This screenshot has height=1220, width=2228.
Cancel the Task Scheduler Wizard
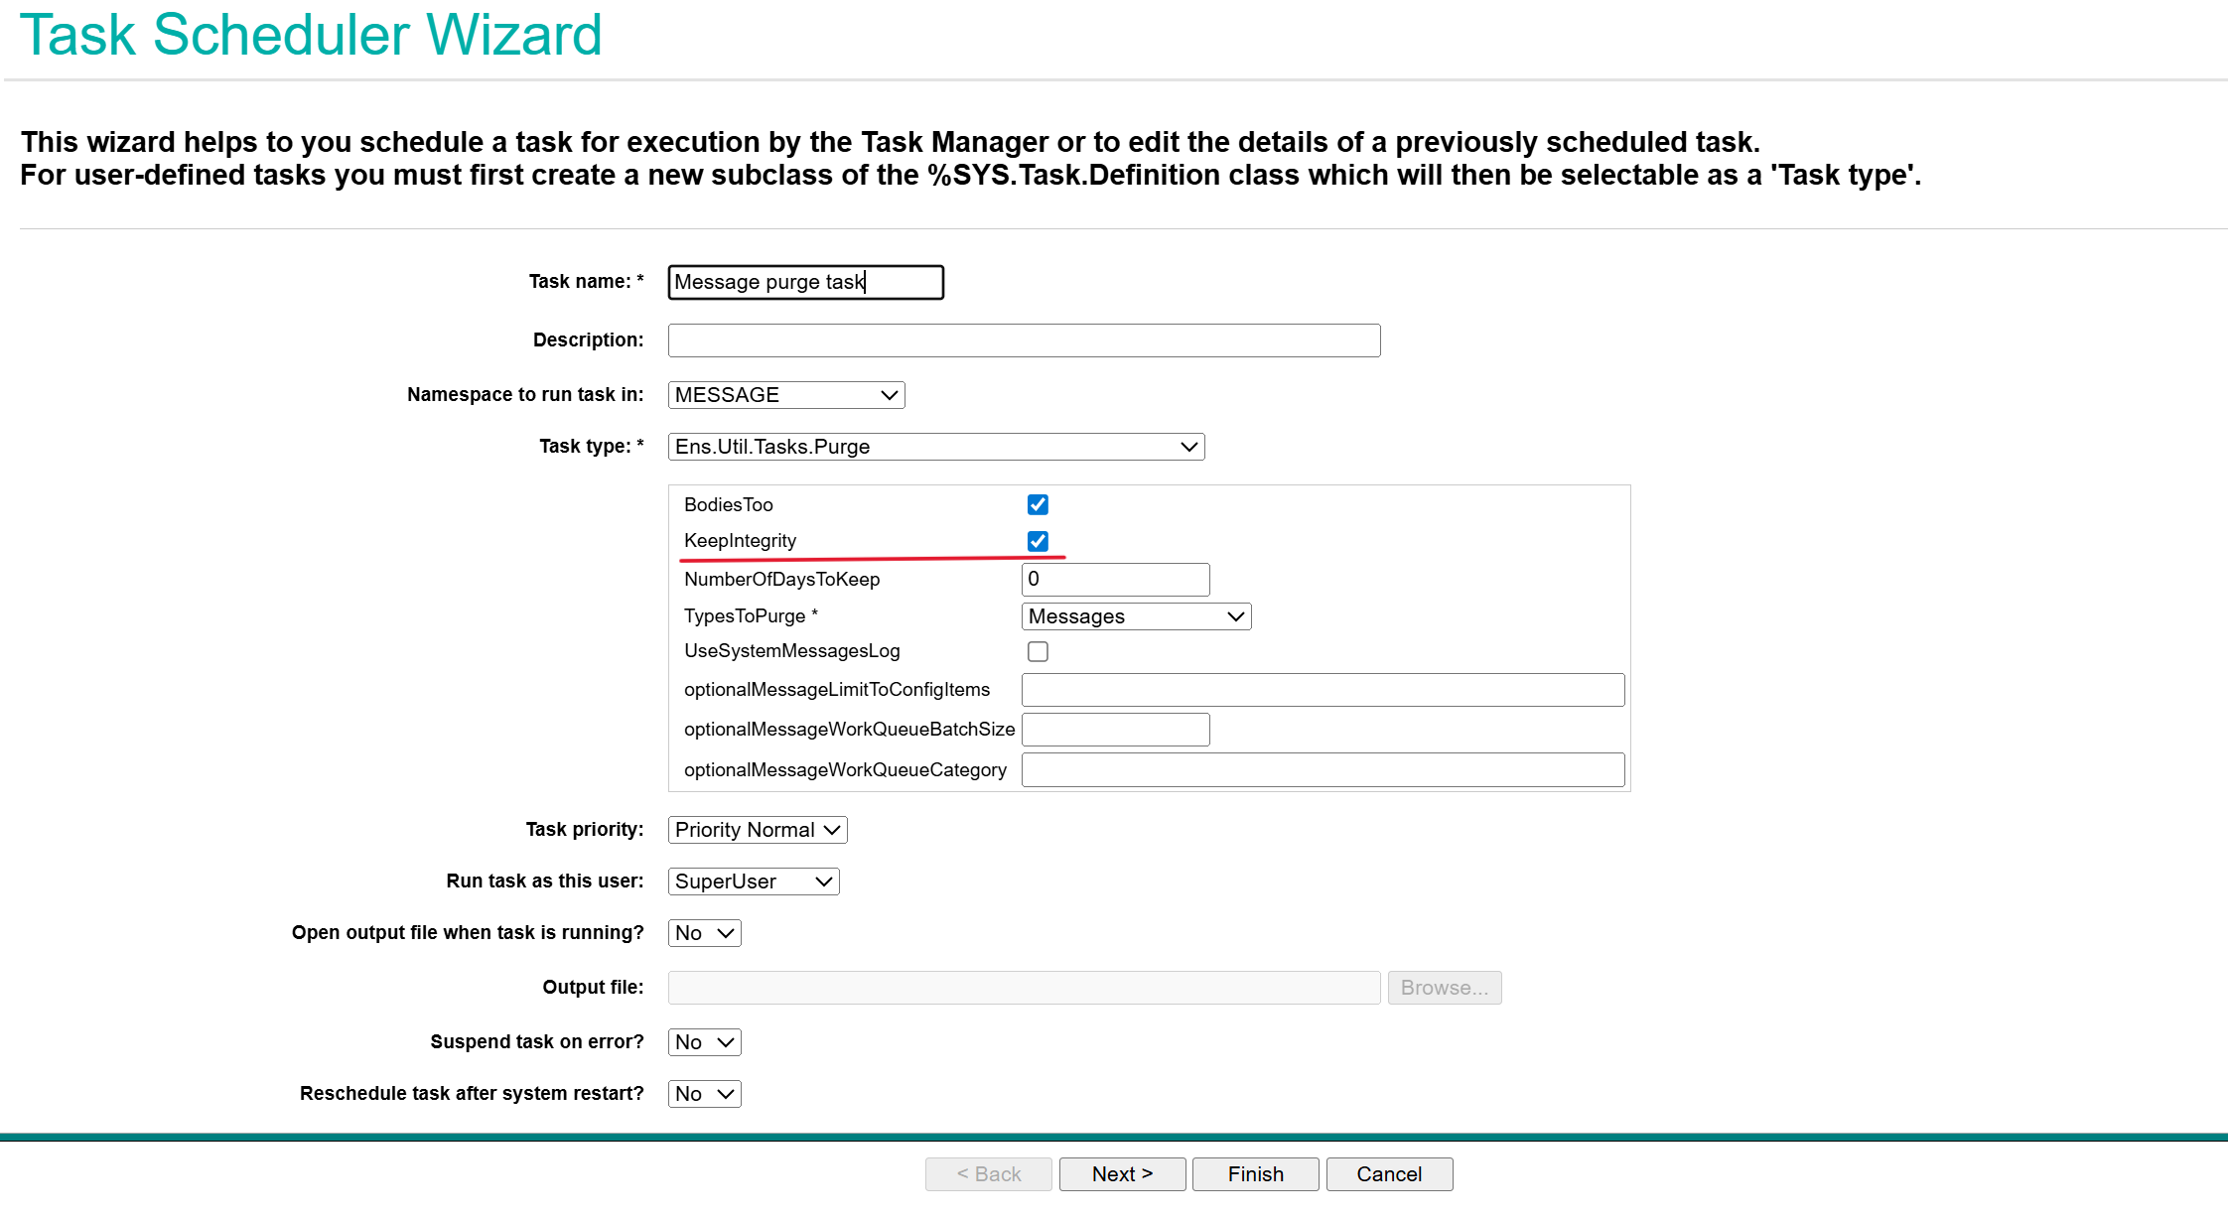(1388, 1174)
